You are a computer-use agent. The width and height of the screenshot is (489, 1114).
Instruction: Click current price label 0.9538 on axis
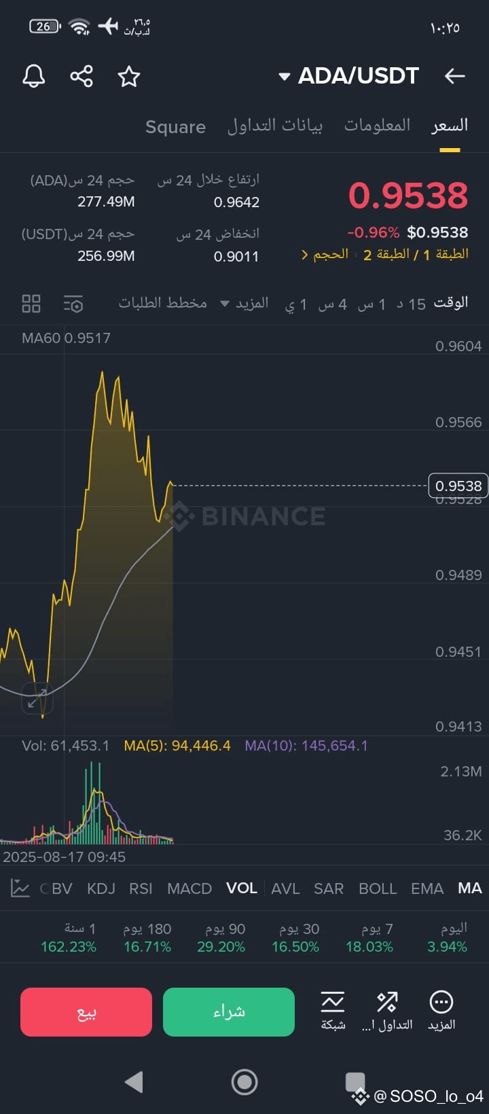click(458, 486)
